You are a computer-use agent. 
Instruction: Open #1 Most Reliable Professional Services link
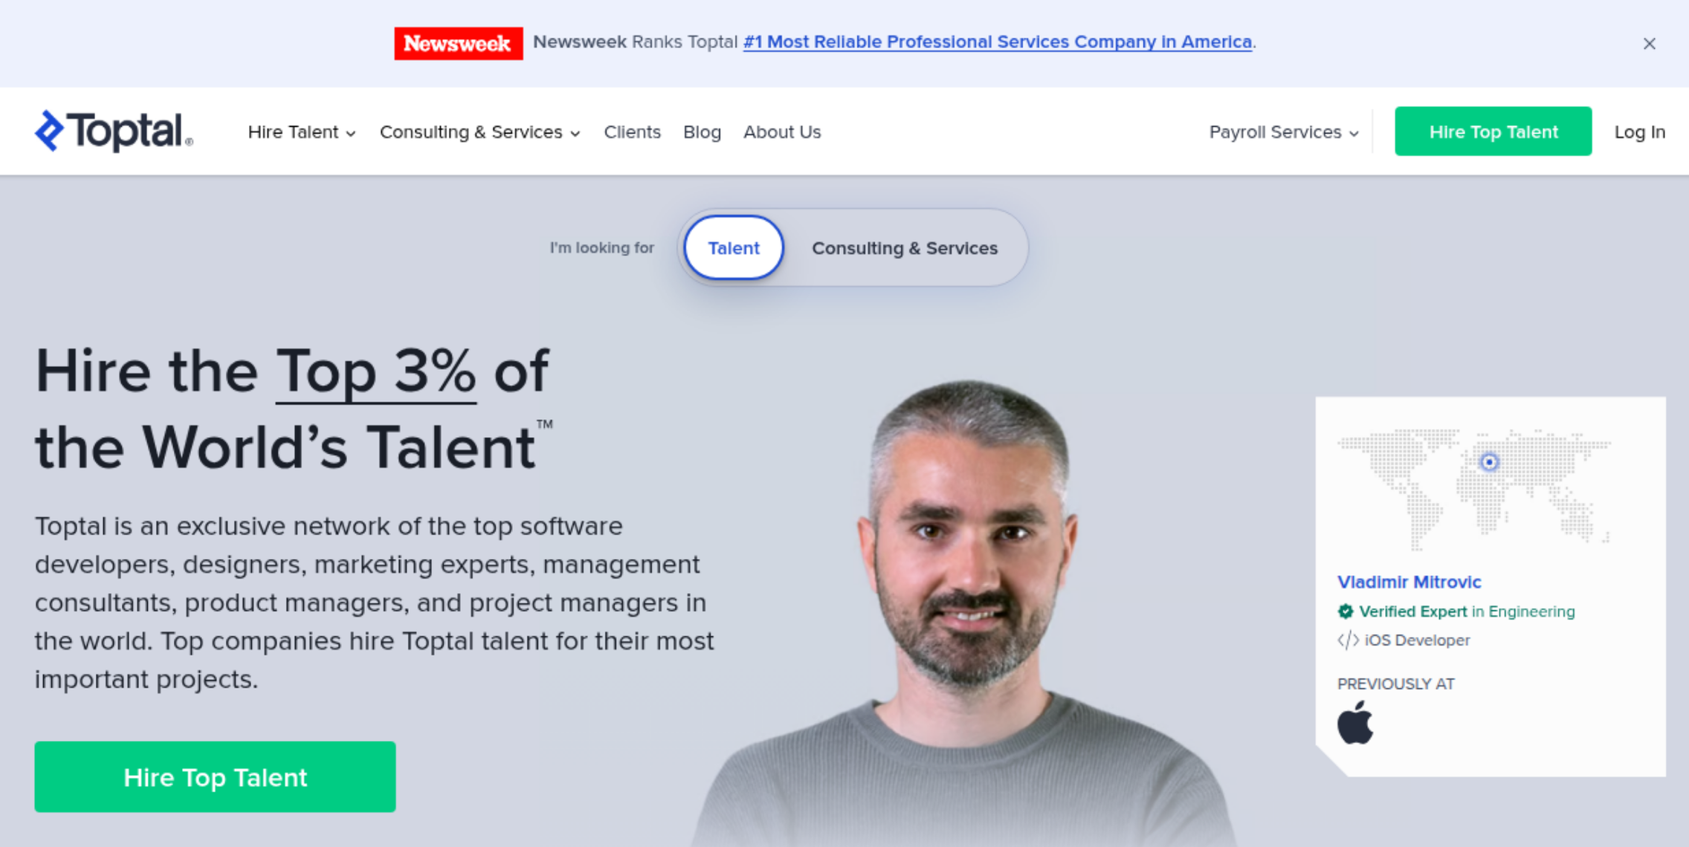pos(998,42)
